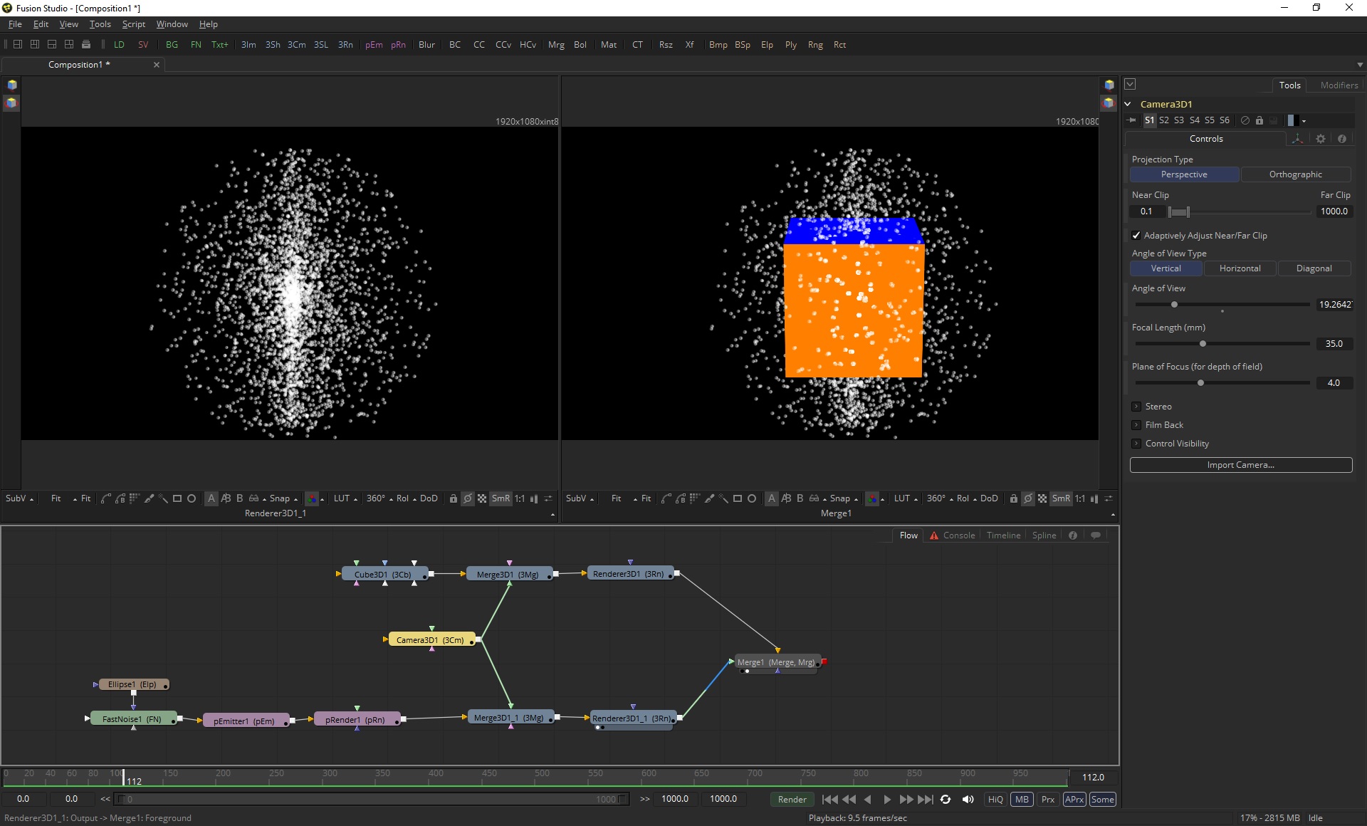The height and width of the screenshot is (826, 1367).
Task: Toggle loop playback icon
Action: 946,800
